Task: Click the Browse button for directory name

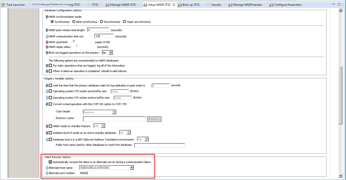Action: [x=154, y=119]
